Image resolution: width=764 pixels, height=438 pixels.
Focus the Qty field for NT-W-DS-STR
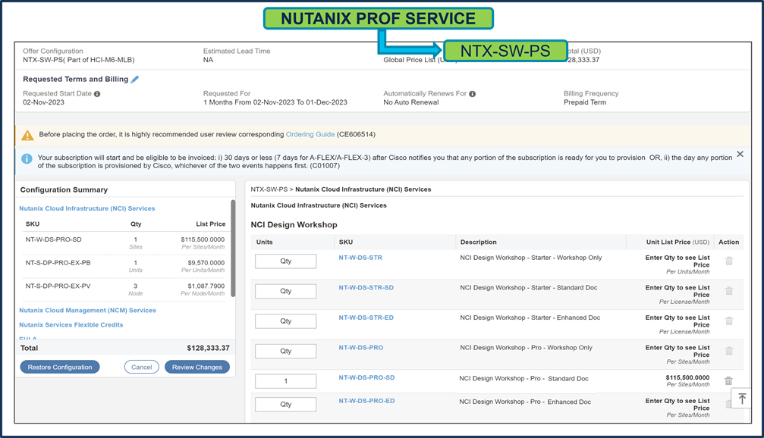pos(285,261)
